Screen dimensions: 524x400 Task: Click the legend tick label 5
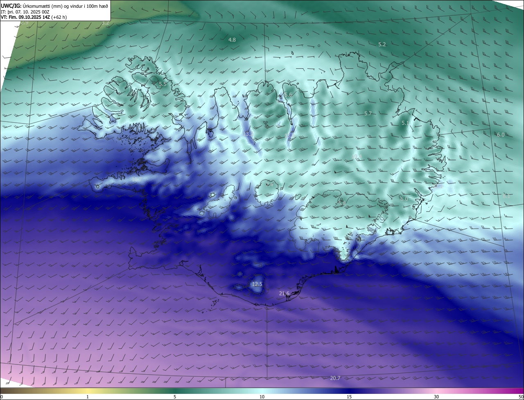(x=175, y=397)
